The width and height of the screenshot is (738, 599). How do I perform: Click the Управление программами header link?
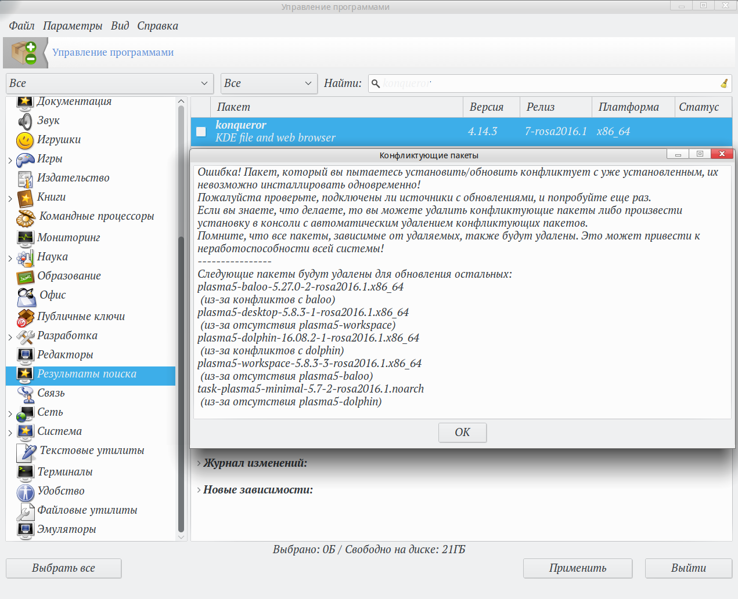[113, 52]
